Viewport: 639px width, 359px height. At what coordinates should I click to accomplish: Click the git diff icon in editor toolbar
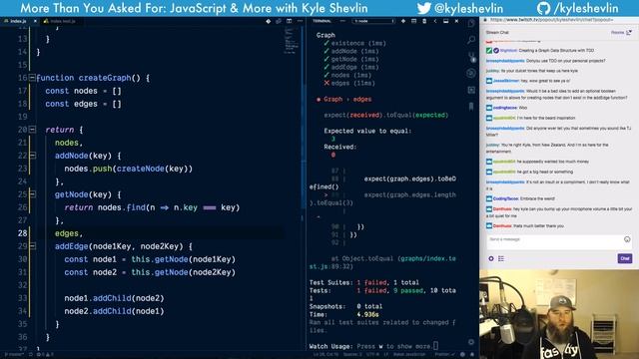pos(269,21)
